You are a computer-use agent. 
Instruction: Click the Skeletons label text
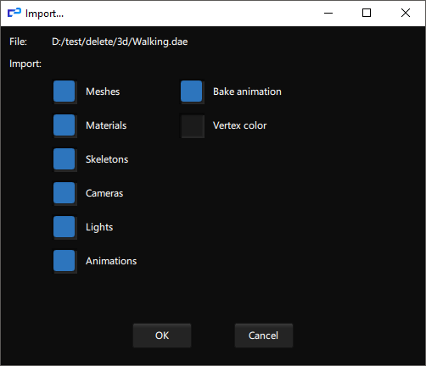point(107,159)
